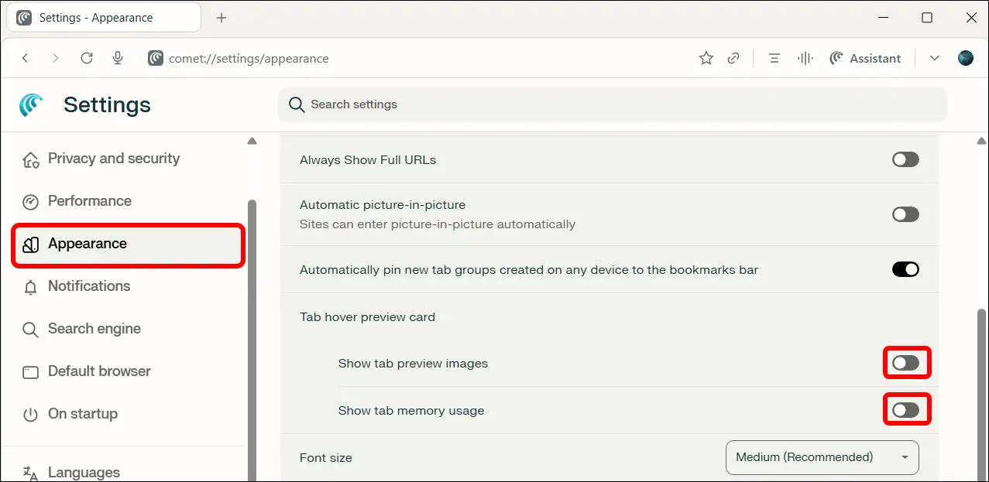
Task: Bookmark this page with the star icon
Action: [x=706, y=58]
